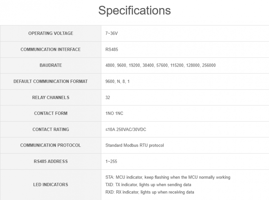This screenshot has width=269, height=200.
Task: Select the 9600, N, 8, 1 value
Action: click(117, 81)
